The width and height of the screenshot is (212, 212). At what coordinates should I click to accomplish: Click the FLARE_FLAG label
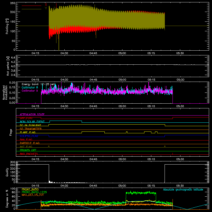[28, 132]
